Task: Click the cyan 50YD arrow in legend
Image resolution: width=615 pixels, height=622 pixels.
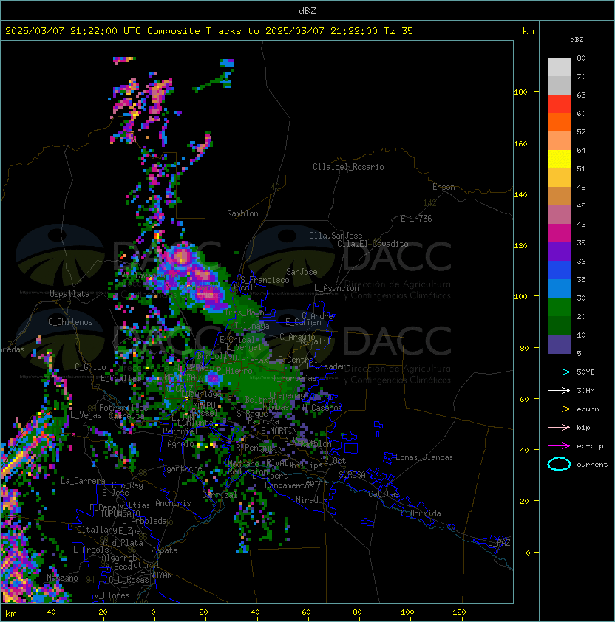Action: pyautogui.click(x=559, y=372)
